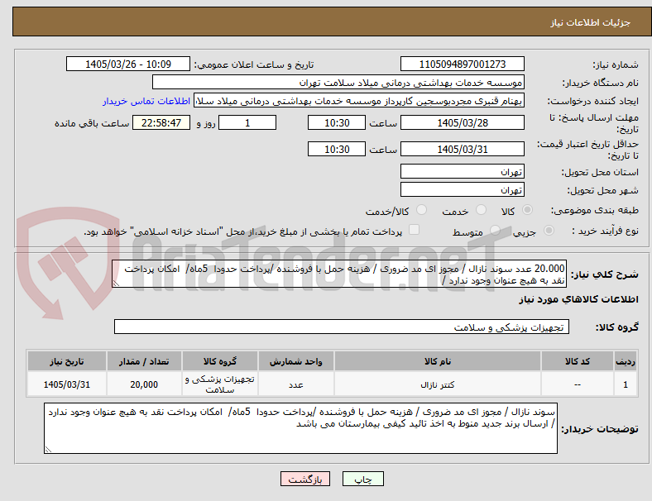Click the نام کالا column header
Viewport: 652px width, 501px height.
click(x=438, y=361)
